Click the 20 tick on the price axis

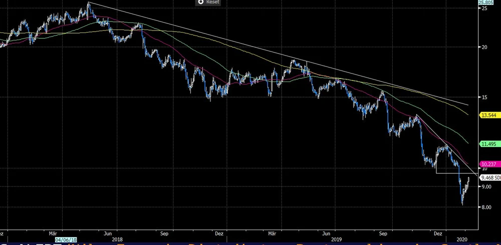(x=484, y=47)
